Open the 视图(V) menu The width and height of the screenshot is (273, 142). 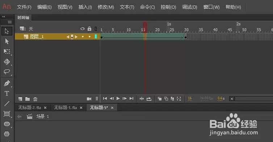coord(65,7)
